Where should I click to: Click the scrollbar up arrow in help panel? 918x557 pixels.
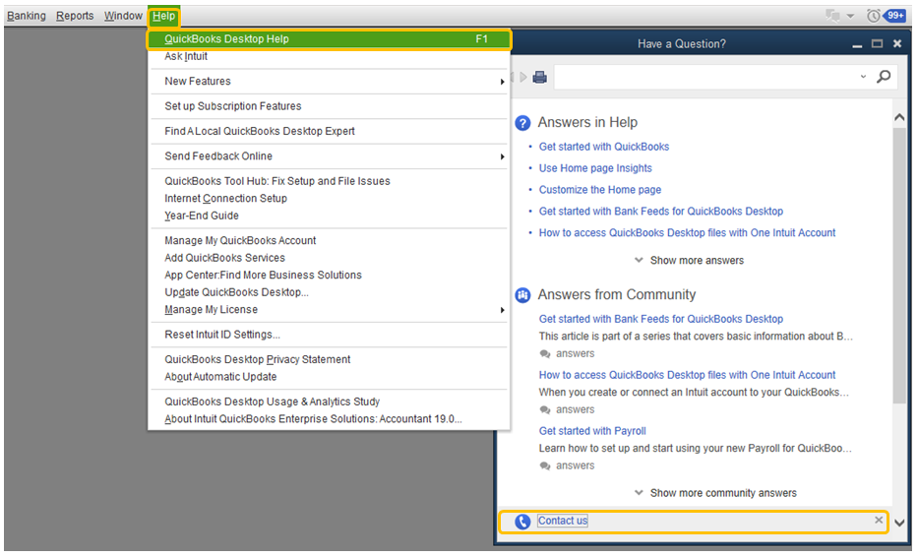point(899,118)
